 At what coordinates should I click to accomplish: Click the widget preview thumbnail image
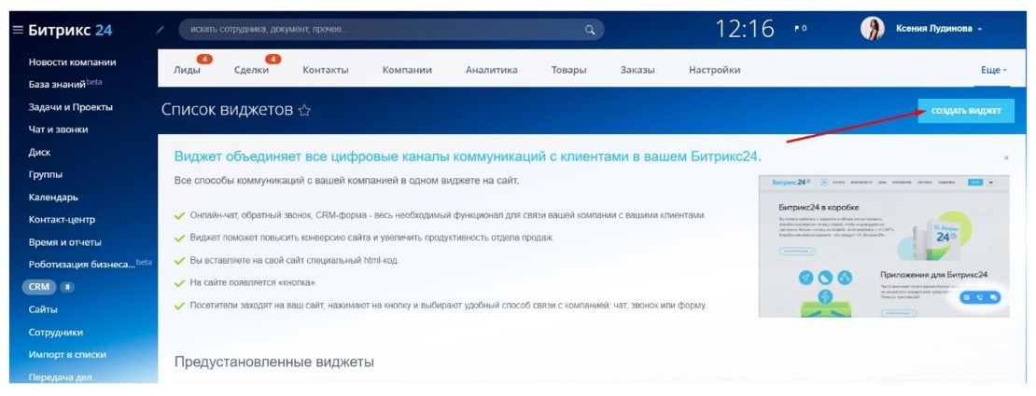click(x=884, y=246)
